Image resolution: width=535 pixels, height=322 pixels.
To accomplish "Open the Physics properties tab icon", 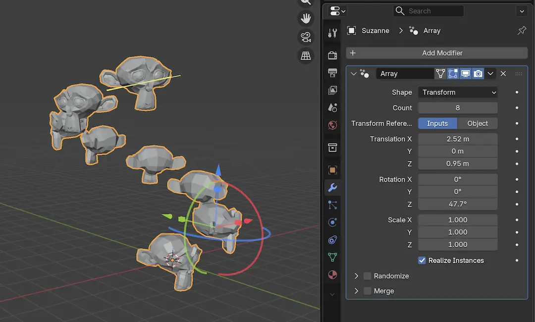I will [x=332, y=222].
